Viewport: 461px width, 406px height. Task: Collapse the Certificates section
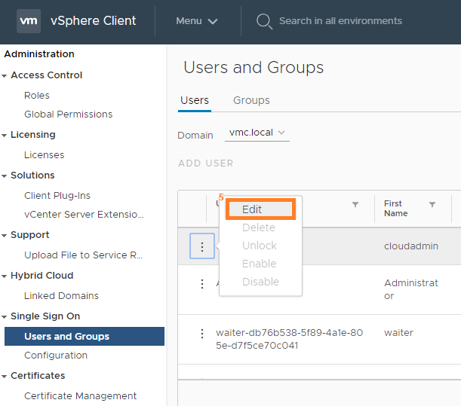click(4, 377)
